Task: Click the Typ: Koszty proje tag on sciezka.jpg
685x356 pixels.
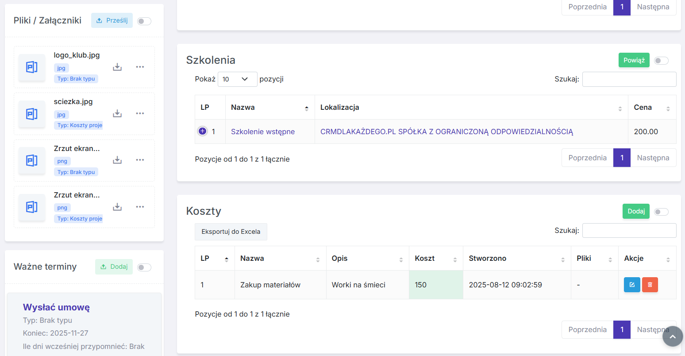Action: (78, 125)
